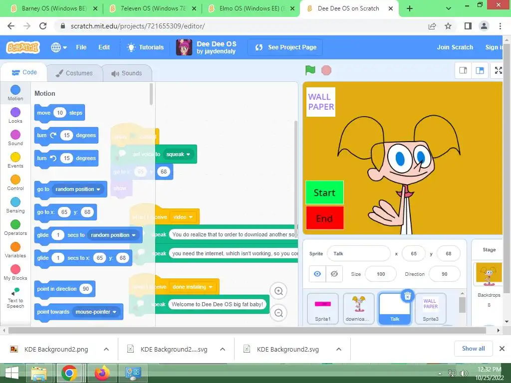Viewport: 511px width, 383px height.
Task: Show sprite using the eye icon
Action: [x=317, y=274]
